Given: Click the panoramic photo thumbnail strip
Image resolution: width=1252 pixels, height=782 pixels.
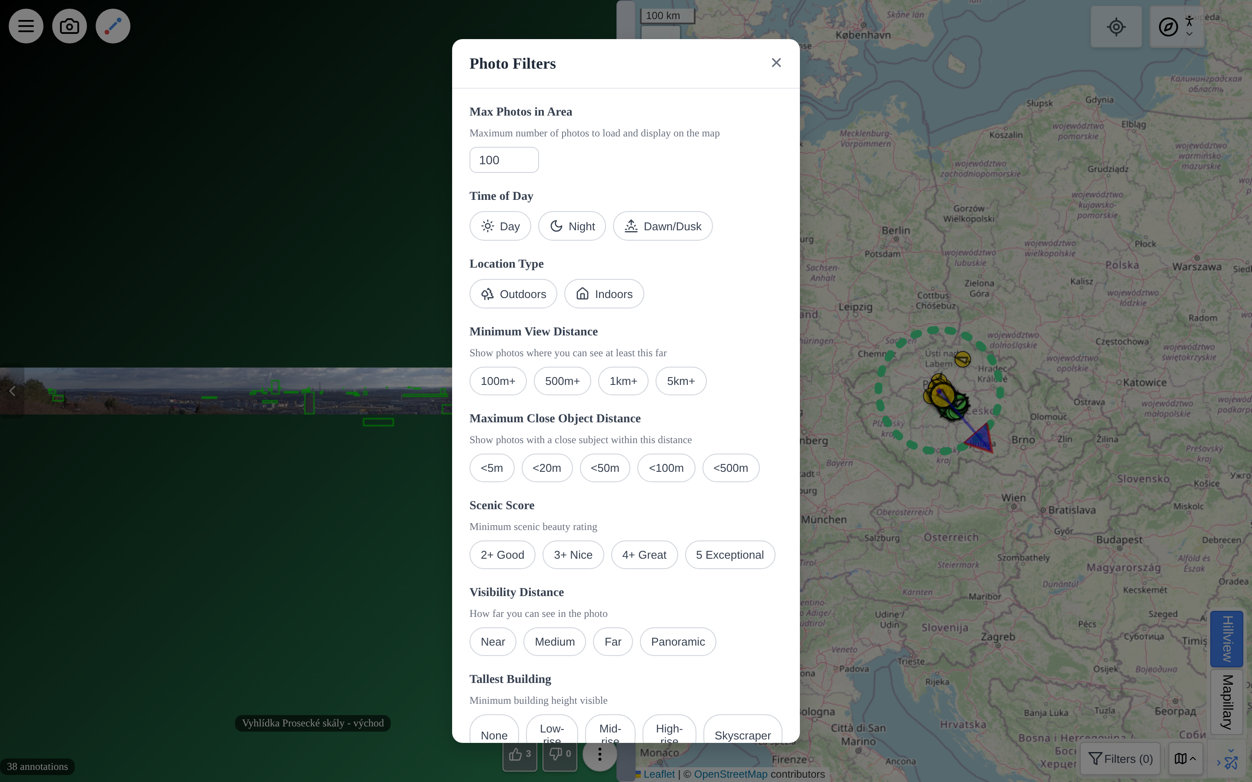Looking at the screenshot, I should [238, 391].
